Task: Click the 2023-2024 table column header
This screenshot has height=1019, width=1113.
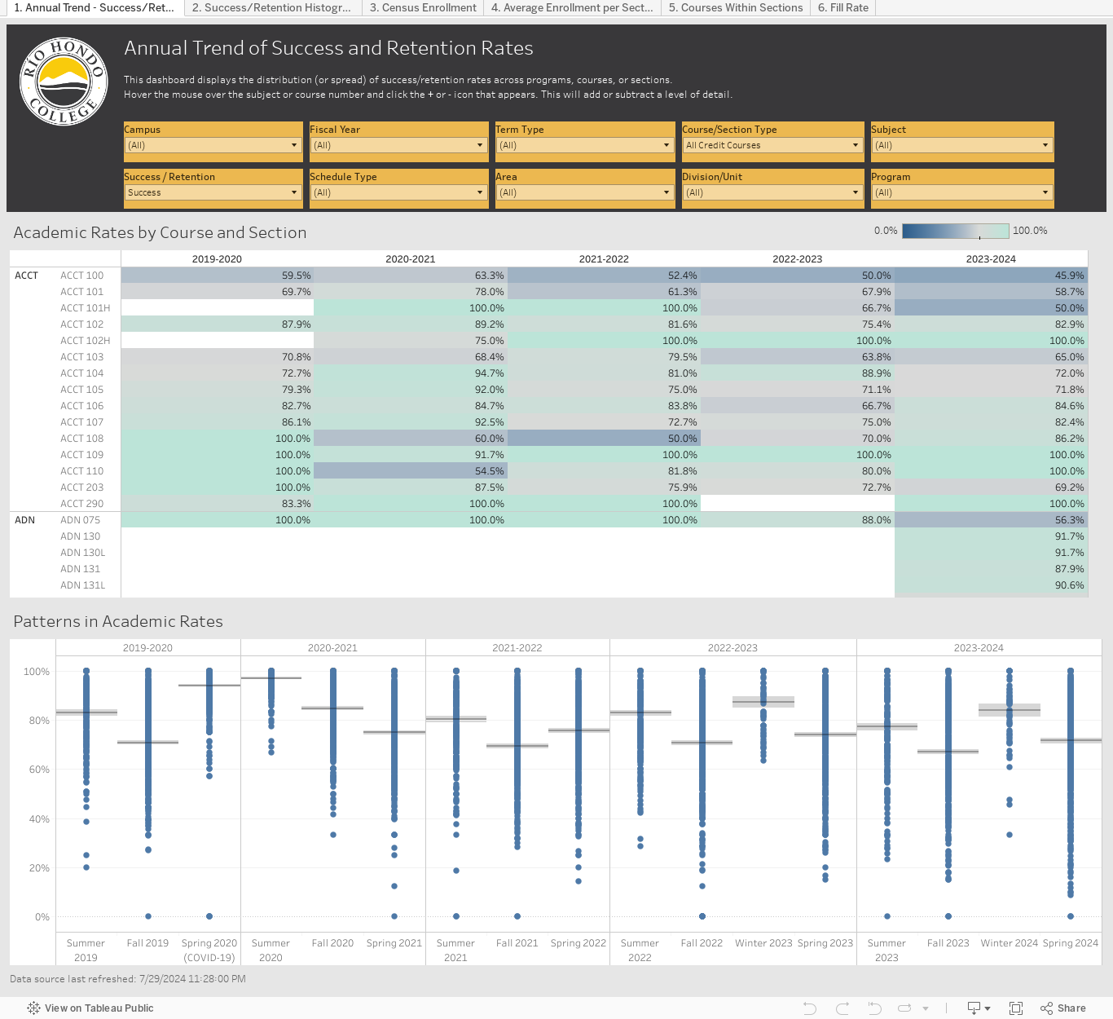Action: click(991, 259)
